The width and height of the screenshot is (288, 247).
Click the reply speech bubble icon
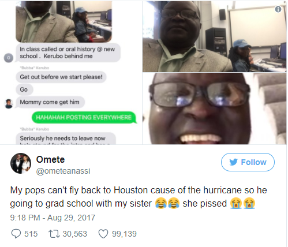click(x=16, y=234)
